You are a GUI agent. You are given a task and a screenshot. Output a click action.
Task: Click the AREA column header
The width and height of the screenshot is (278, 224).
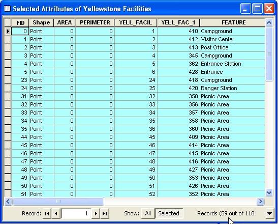coord(65,22)
